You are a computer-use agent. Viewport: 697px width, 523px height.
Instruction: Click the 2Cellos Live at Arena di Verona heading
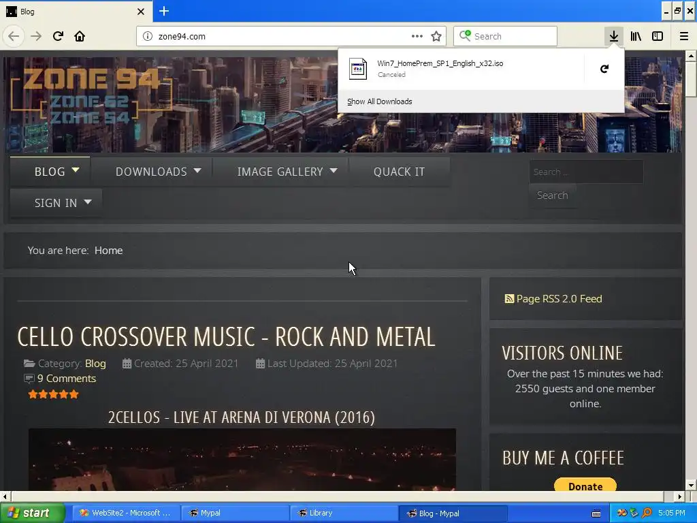point(242,417)
